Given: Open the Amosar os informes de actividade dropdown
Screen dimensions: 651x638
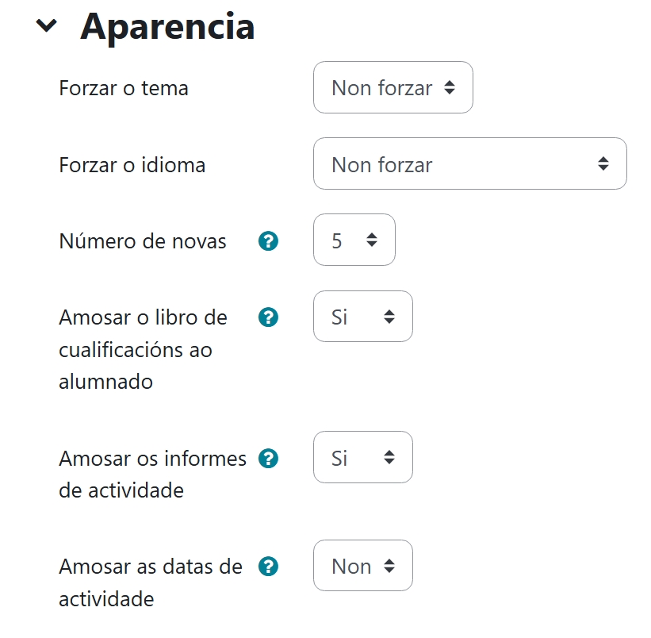Looking at the screenshot, I should pyautogui.click(x=362, y=458).
